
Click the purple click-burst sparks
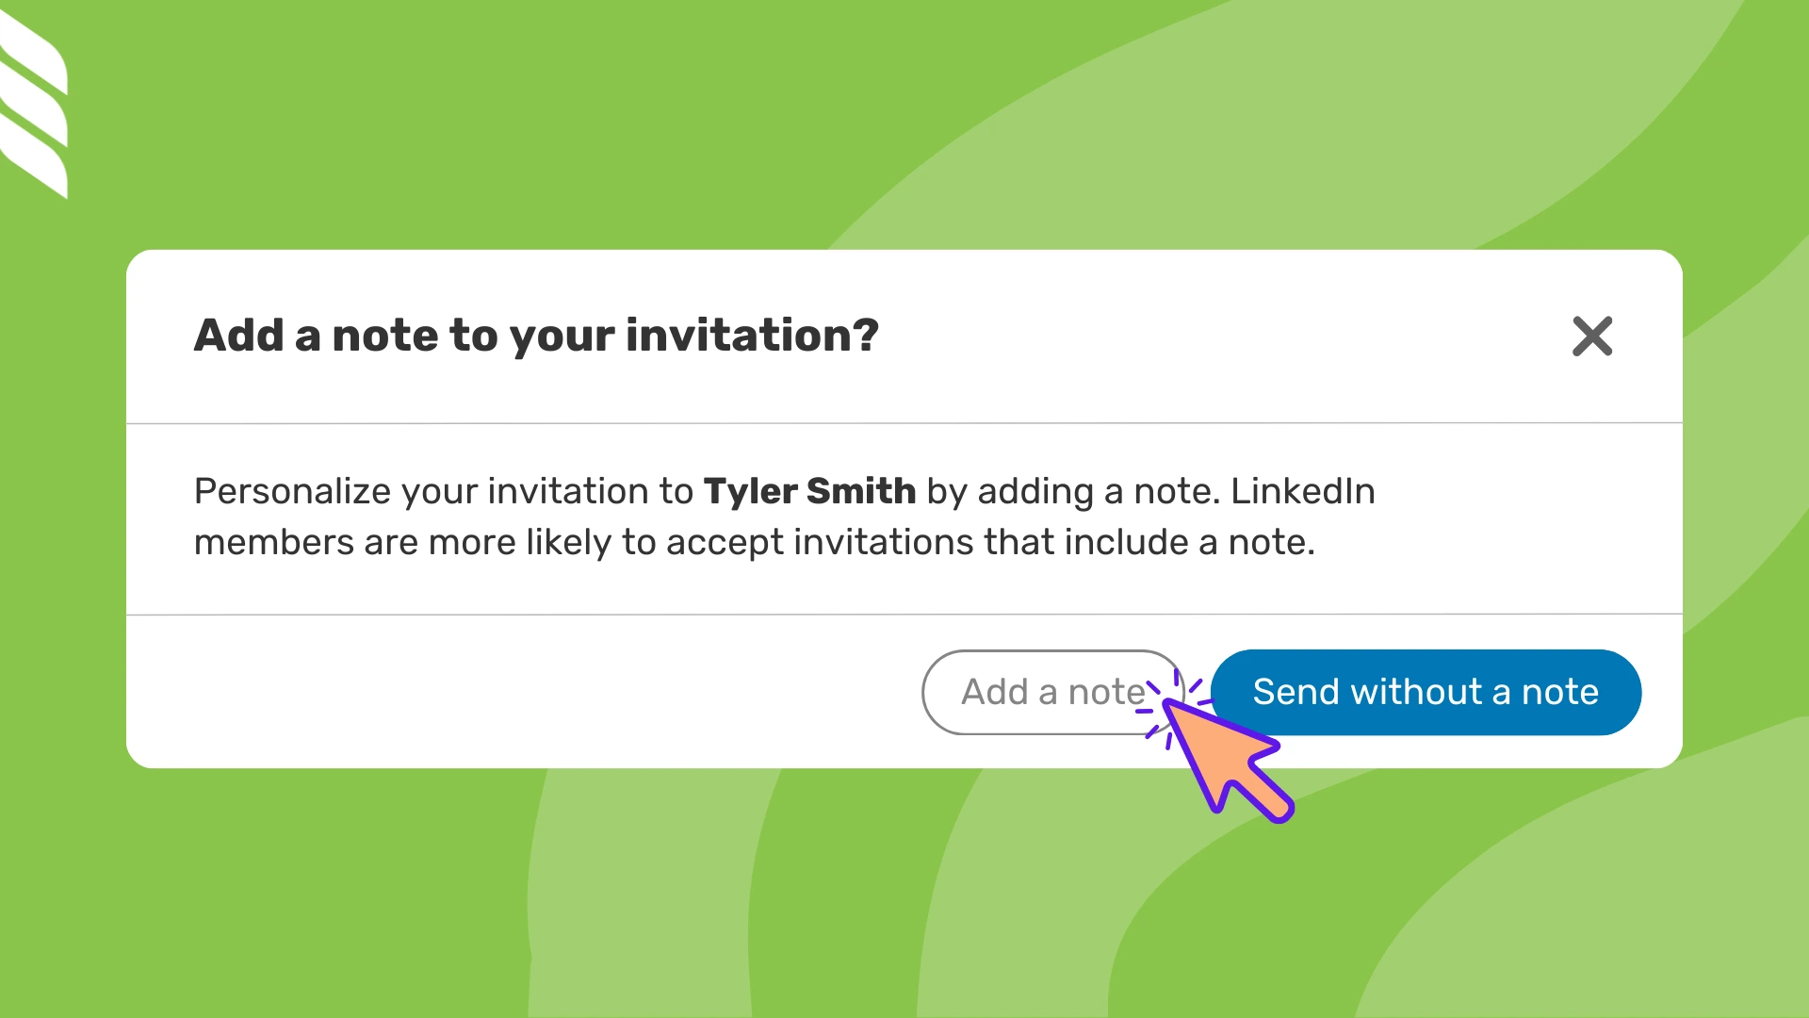tap(1174, 705)
